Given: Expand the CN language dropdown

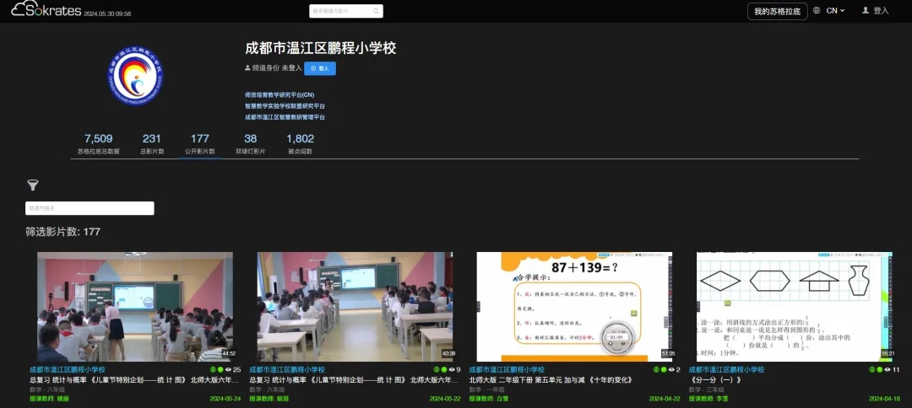Looking at the screenshot, I should click(x=835, y=11).
